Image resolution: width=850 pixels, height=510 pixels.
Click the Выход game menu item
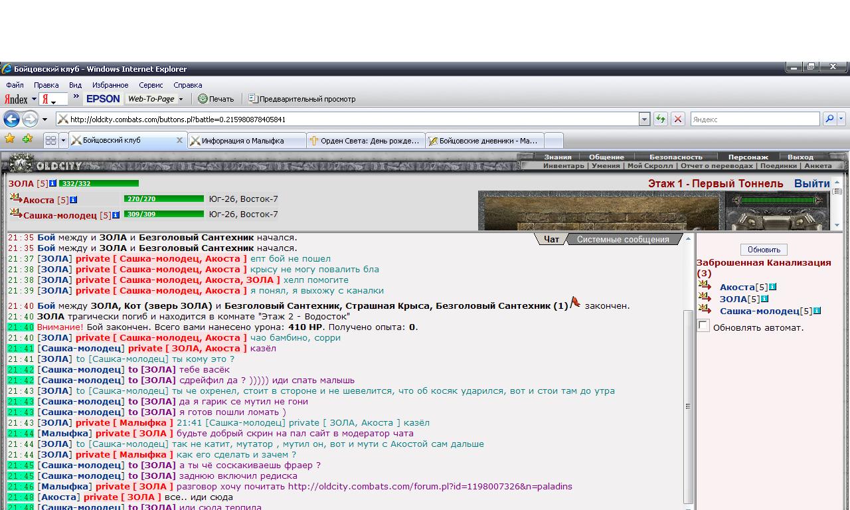[800, 157]
